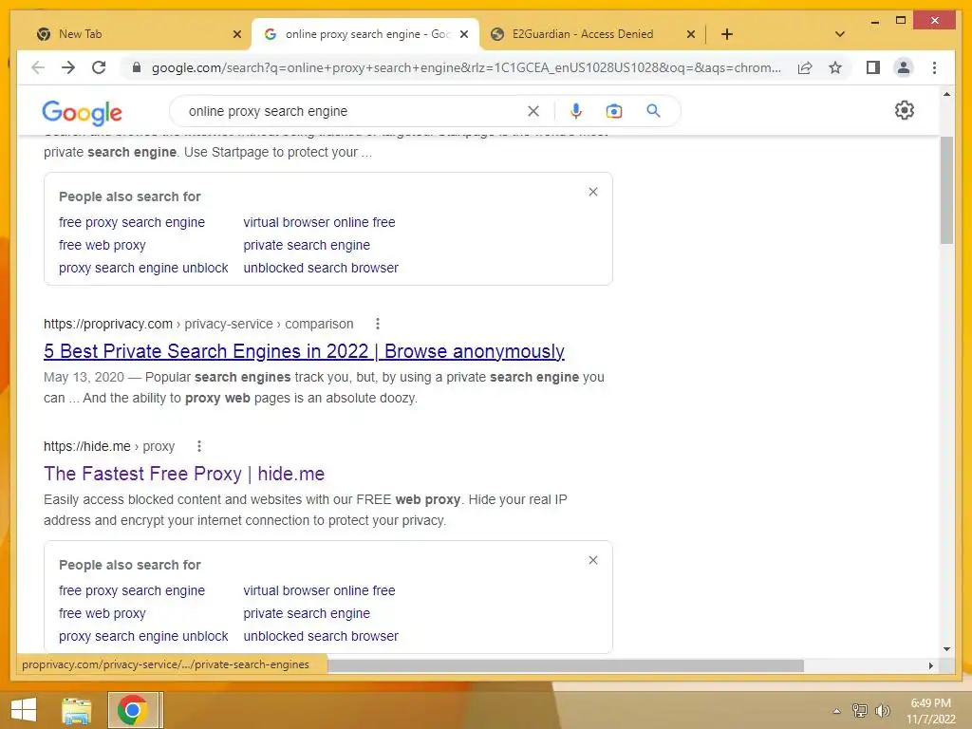The width and height of the screenshot is (972, 729).
Task: Open Chrome's three-dot menu
Action: point(934,67)
